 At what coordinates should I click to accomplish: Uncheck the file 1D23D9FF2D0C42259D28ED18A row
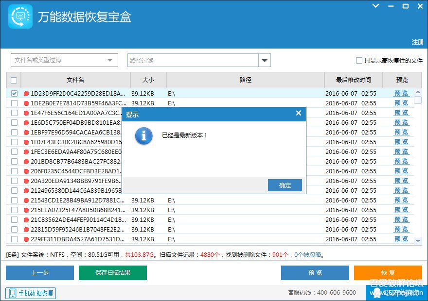[x=14, y=93]
